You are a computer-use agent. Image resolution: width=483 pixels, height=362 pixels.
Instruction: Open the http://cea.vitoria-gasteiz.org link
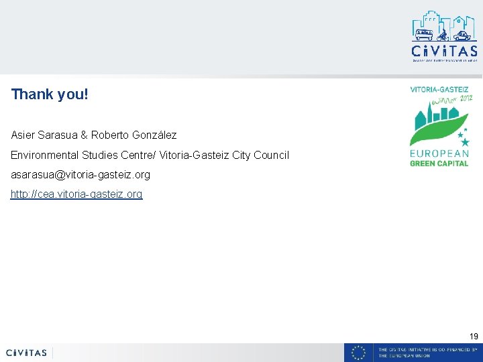coord(76,194)
